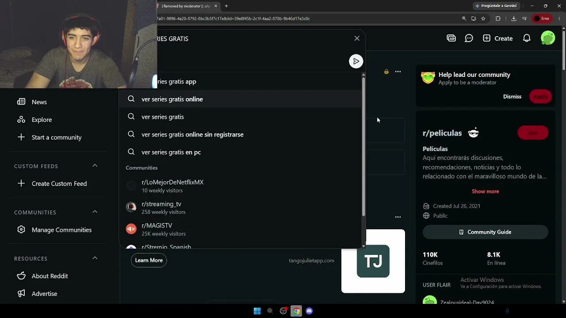Screen dimensions: 566x318
Task: Open the Community Guide
Action: click(x=485, y=232)
